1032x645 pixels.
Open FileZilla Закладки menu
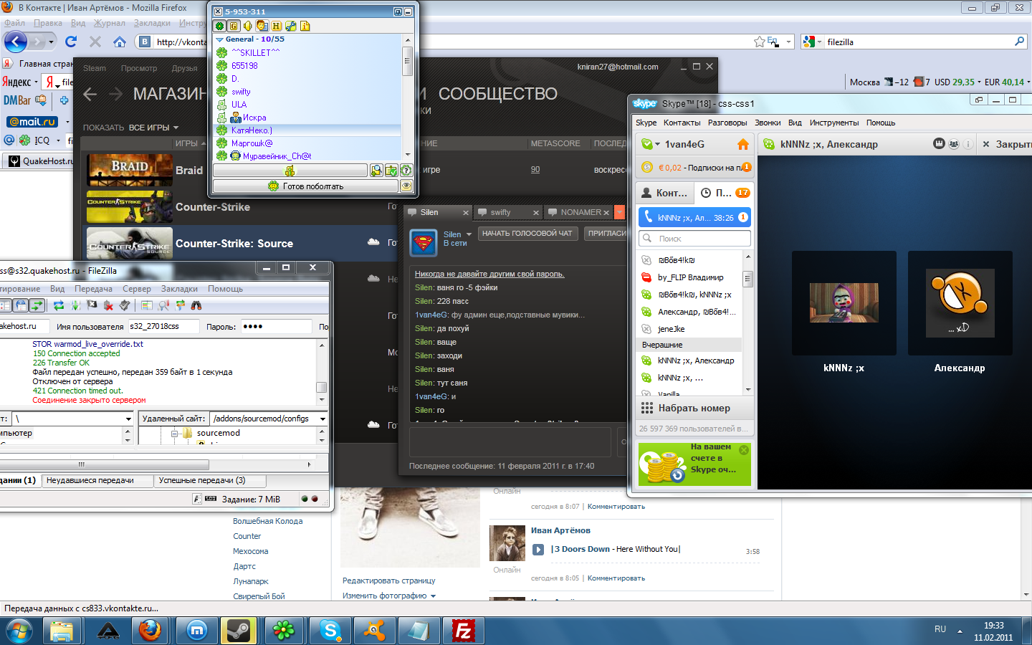(x=179, y=289)
